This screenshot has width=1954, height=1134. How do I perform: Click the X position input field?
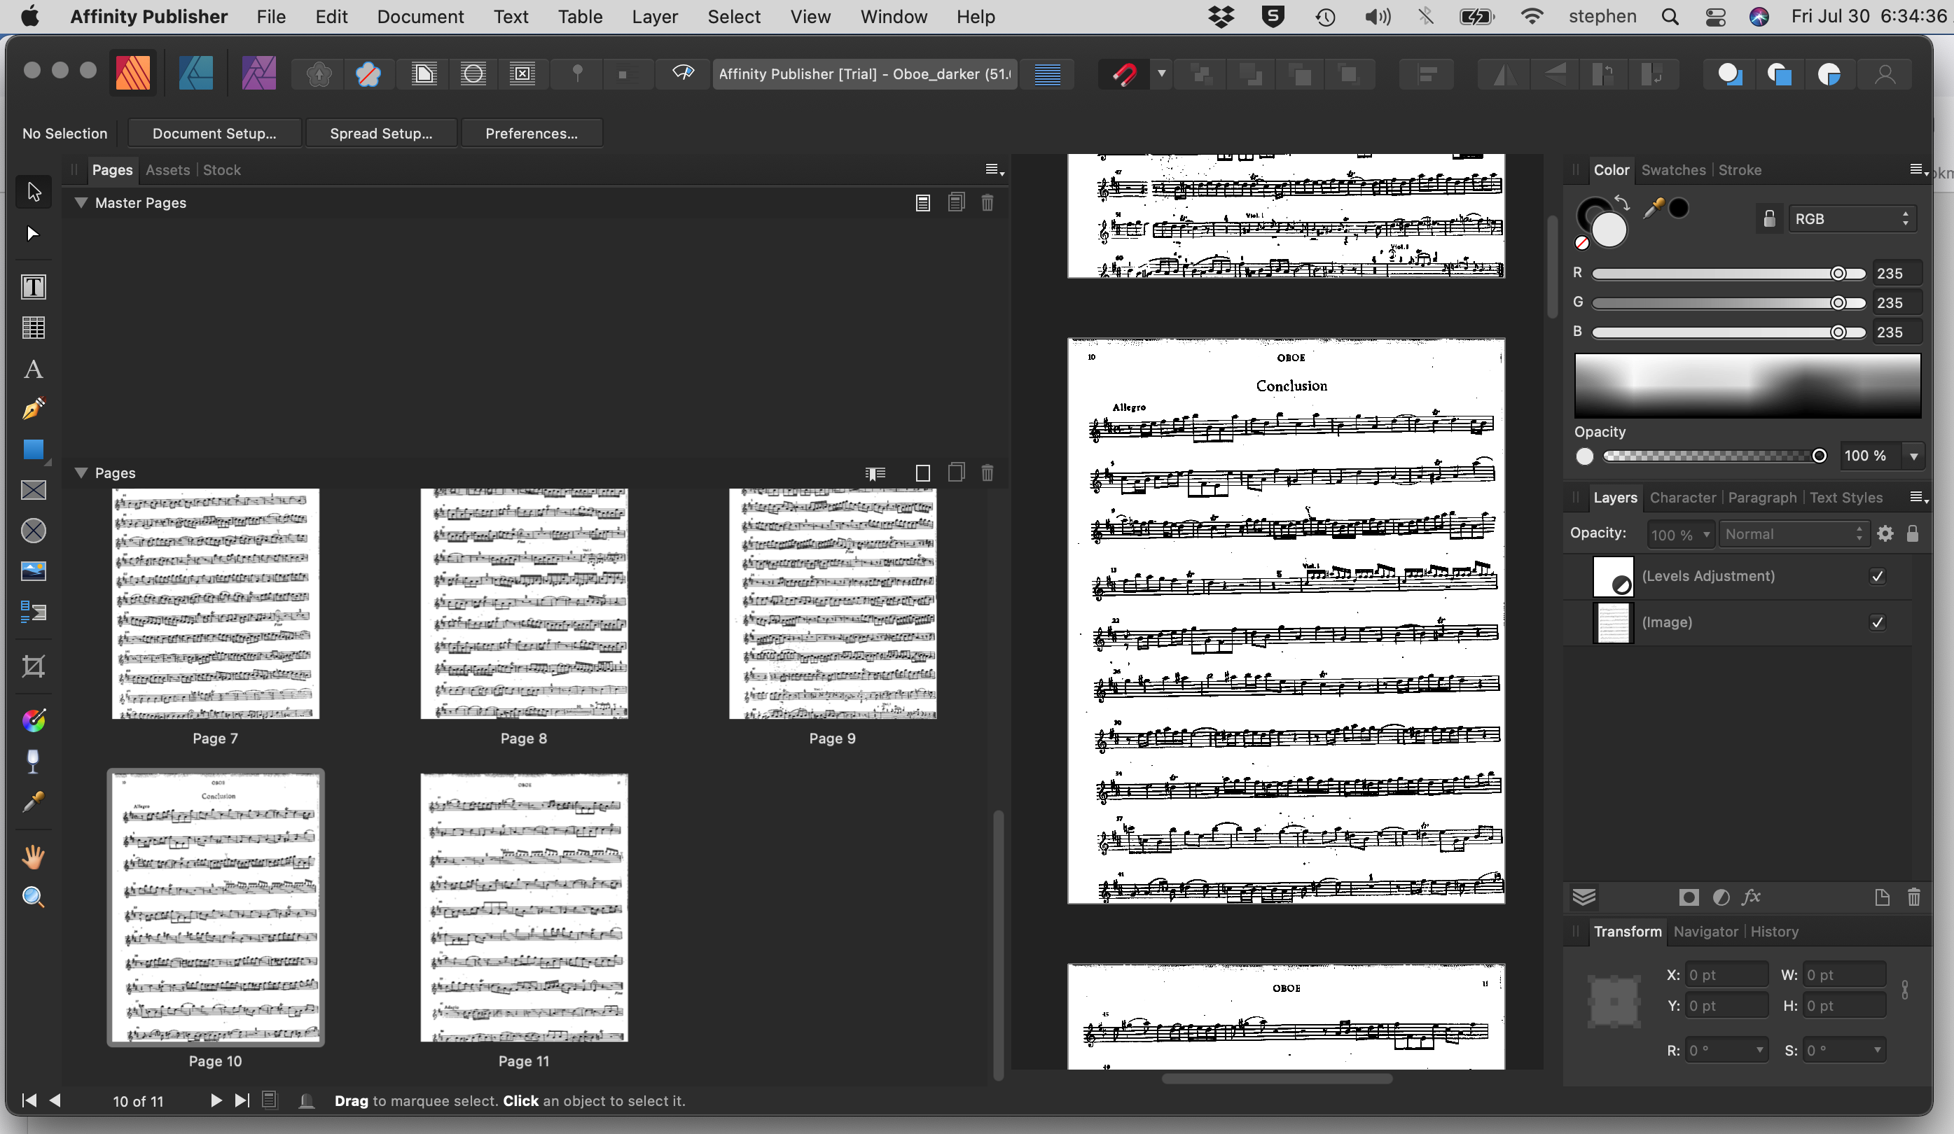1726,975
